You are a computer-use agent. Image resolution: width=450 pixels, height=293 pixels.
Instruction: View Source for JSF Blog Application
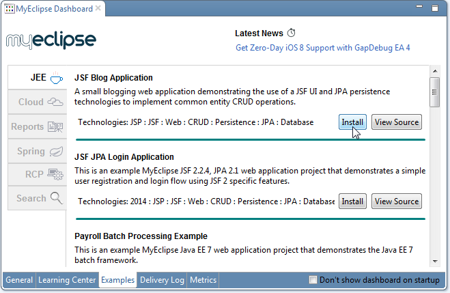396,122
